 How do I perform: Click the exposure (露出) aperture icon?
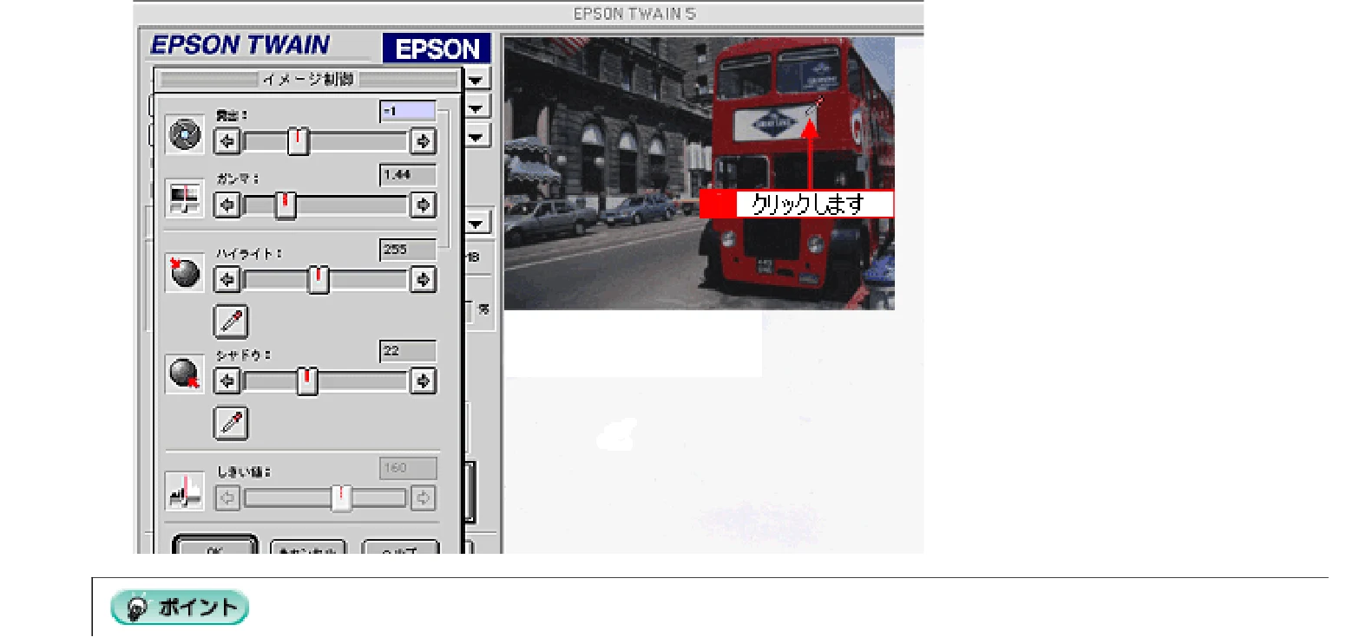pos(185,135)
